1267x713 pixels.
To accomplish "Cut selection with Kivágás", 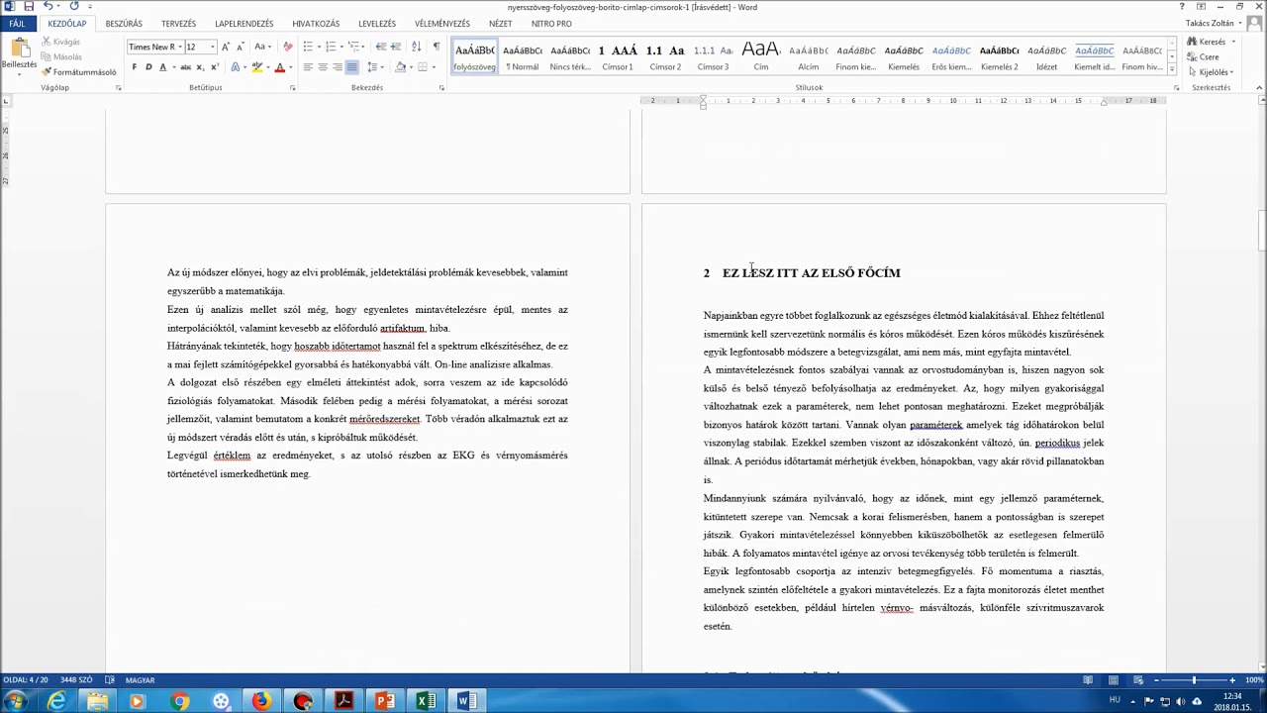I will point(60,42).
